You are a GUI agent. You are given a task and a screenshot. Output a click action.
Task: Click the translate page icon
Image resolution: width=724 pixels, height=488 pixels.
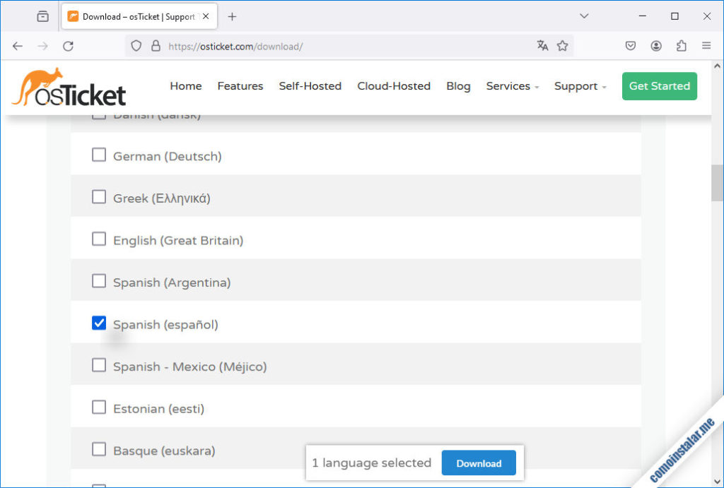[x=542, y=46]
